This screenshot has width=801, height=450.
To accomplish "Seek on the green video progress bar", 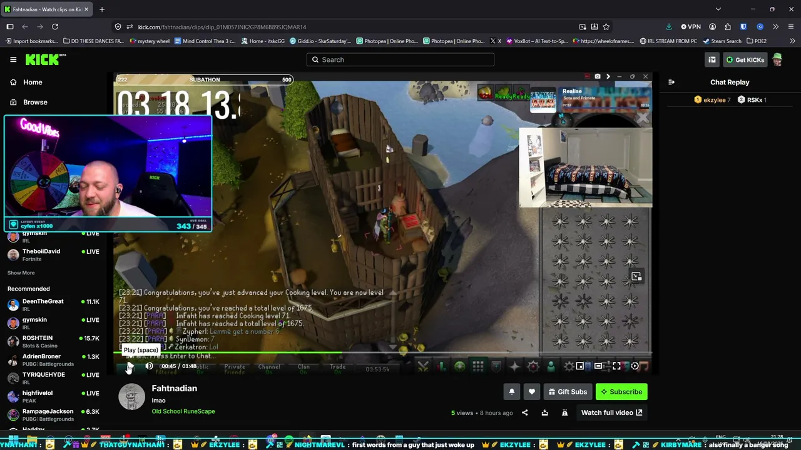I will point(382,353).
